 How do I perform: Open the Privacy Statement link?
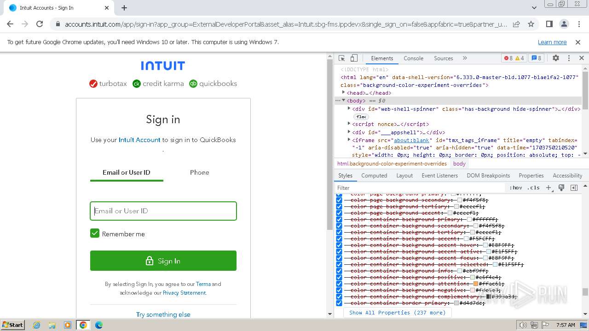tap(184, 293)
